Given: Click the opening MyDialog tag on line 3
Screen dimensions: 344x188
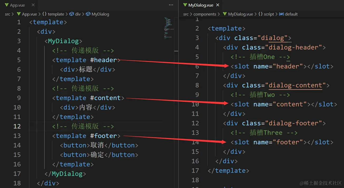Looking at the screenshot, I should tap(63, 41).
